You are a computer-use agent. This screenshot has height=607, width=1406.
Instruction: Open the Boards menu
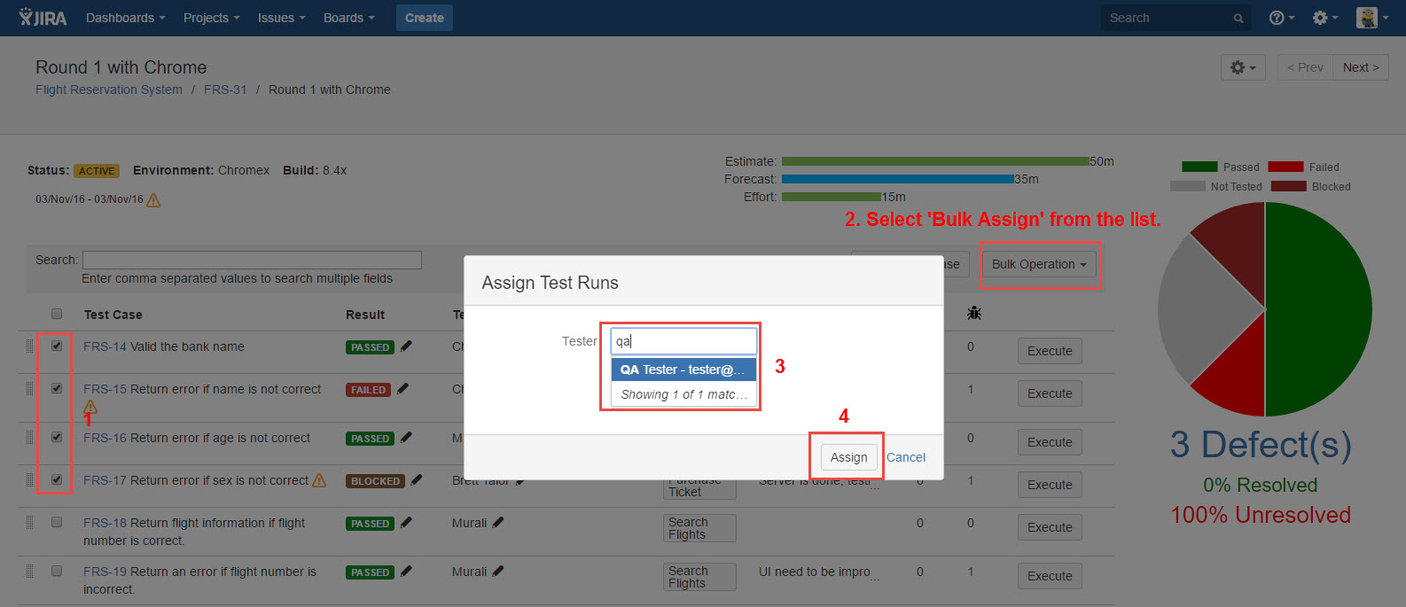click(348, 18)
